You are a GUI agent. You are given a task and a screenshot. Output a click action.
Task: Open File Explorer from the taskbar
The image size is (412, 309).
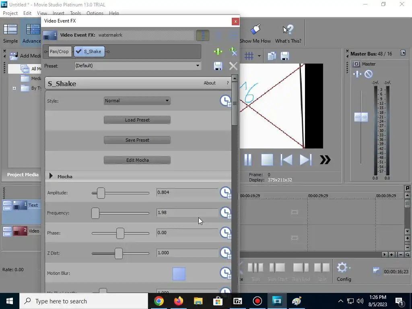(198, 301)
